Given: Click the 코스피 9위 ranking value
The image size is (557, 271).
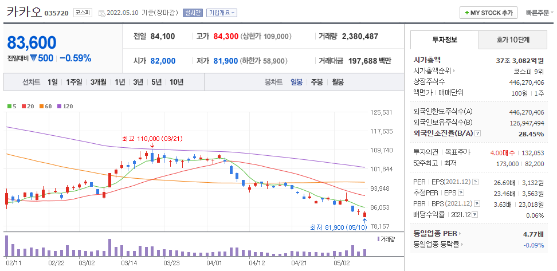Looking at the screenshot, I should [x=528, y=71].
